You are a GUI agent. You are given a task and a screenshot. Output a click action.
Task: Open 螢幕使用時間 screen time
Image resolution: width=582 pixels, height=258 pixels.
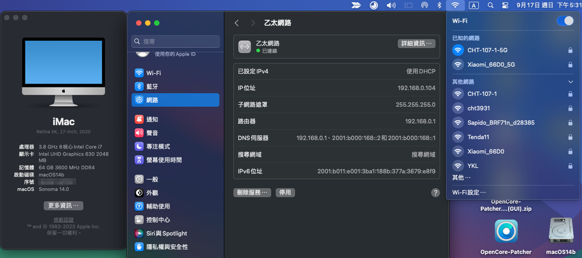pos(175,160)
